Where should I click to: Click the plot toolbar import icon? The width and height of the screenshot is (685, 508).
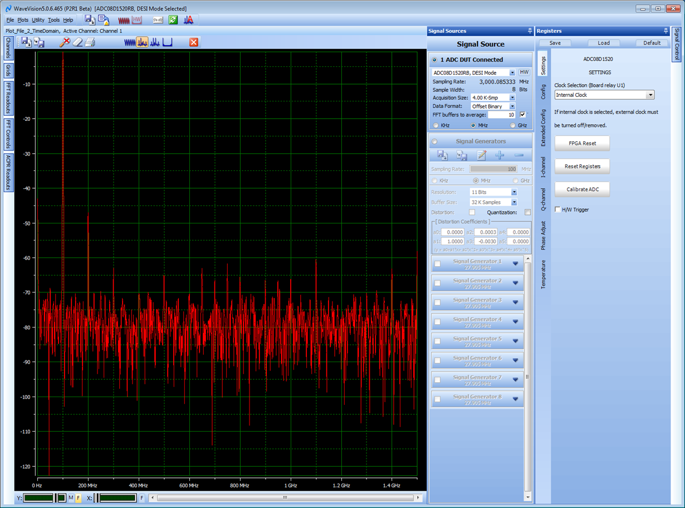click(x=39, y=42)
